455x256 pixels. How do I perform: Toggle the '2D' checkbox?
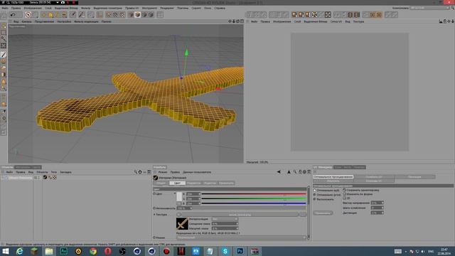click(344, 198)
